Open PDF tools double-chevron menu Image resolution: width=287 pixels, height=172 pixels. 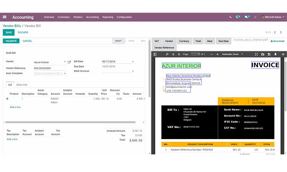tap(283, 54)
